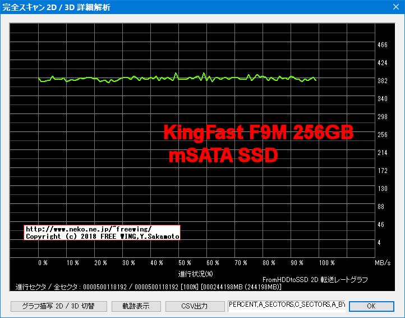Click the 100 % axis label
This screenshot has height=318, width=405.
coord(326,263)
